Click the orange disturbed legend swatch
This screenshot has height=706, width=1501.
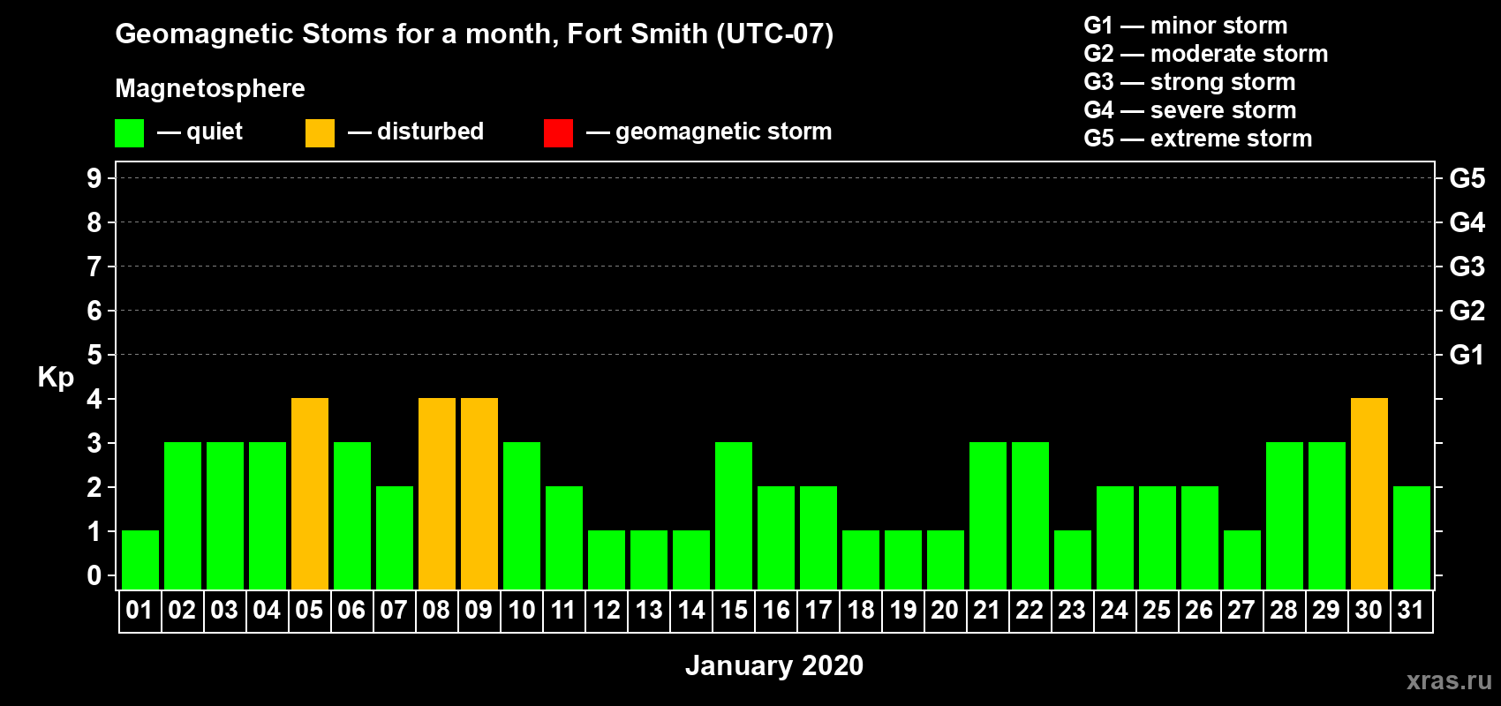(321, 133)
